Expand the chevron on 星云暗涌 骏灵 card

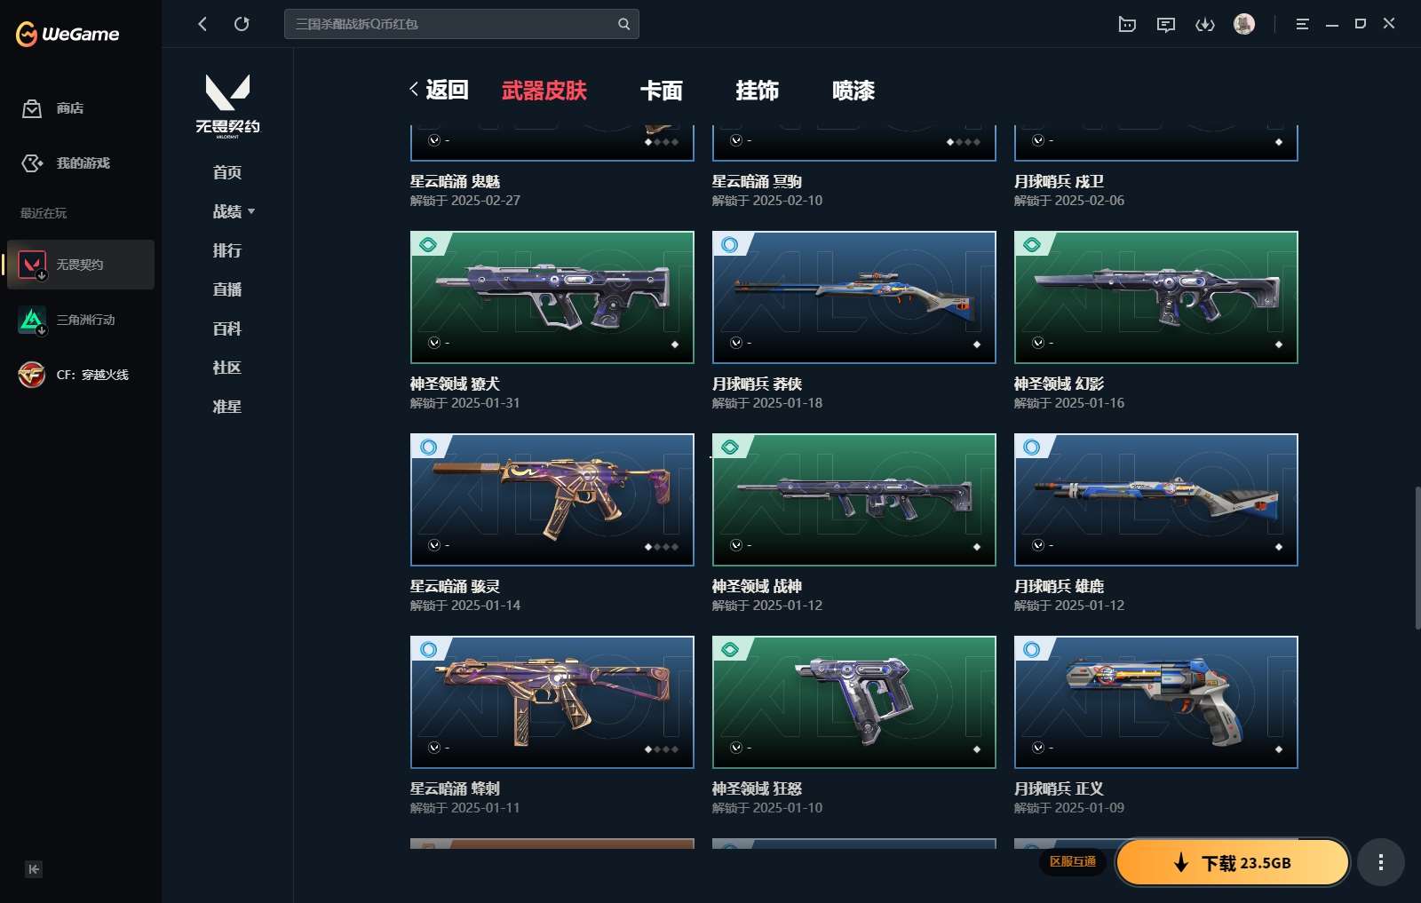click(x=434, y=545)
